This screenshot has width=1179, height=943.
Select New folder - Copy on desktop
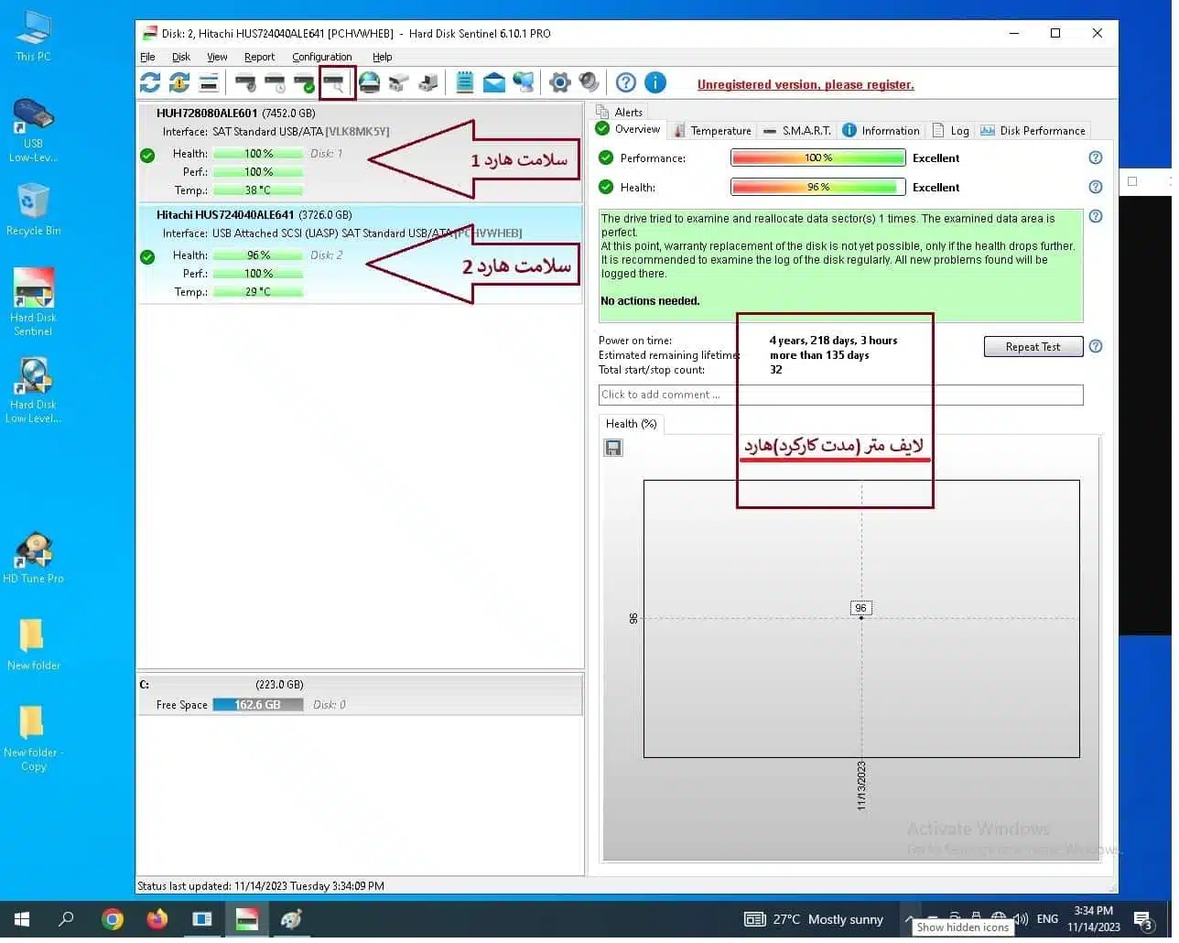[33, 738]
